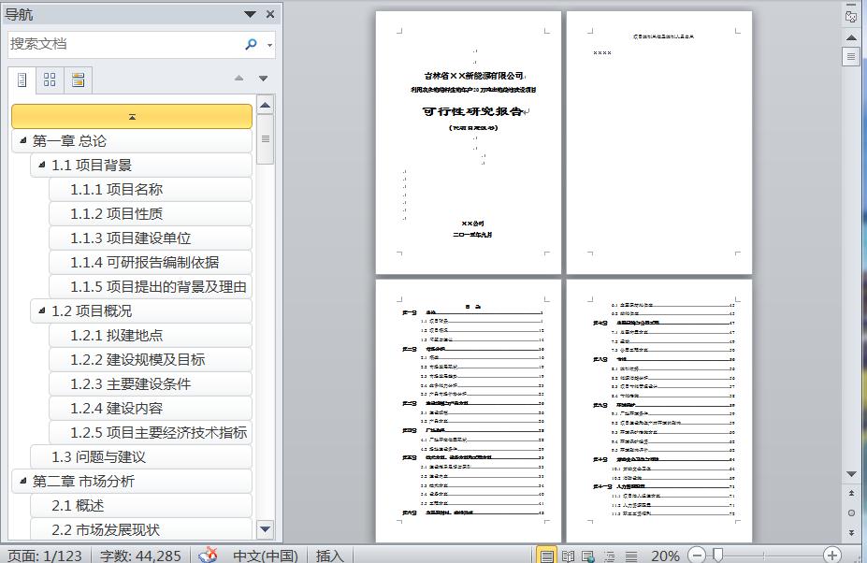Collapse the 1.2 项目概况 section
Screen dimensions: 867x563
coord(41,311)
